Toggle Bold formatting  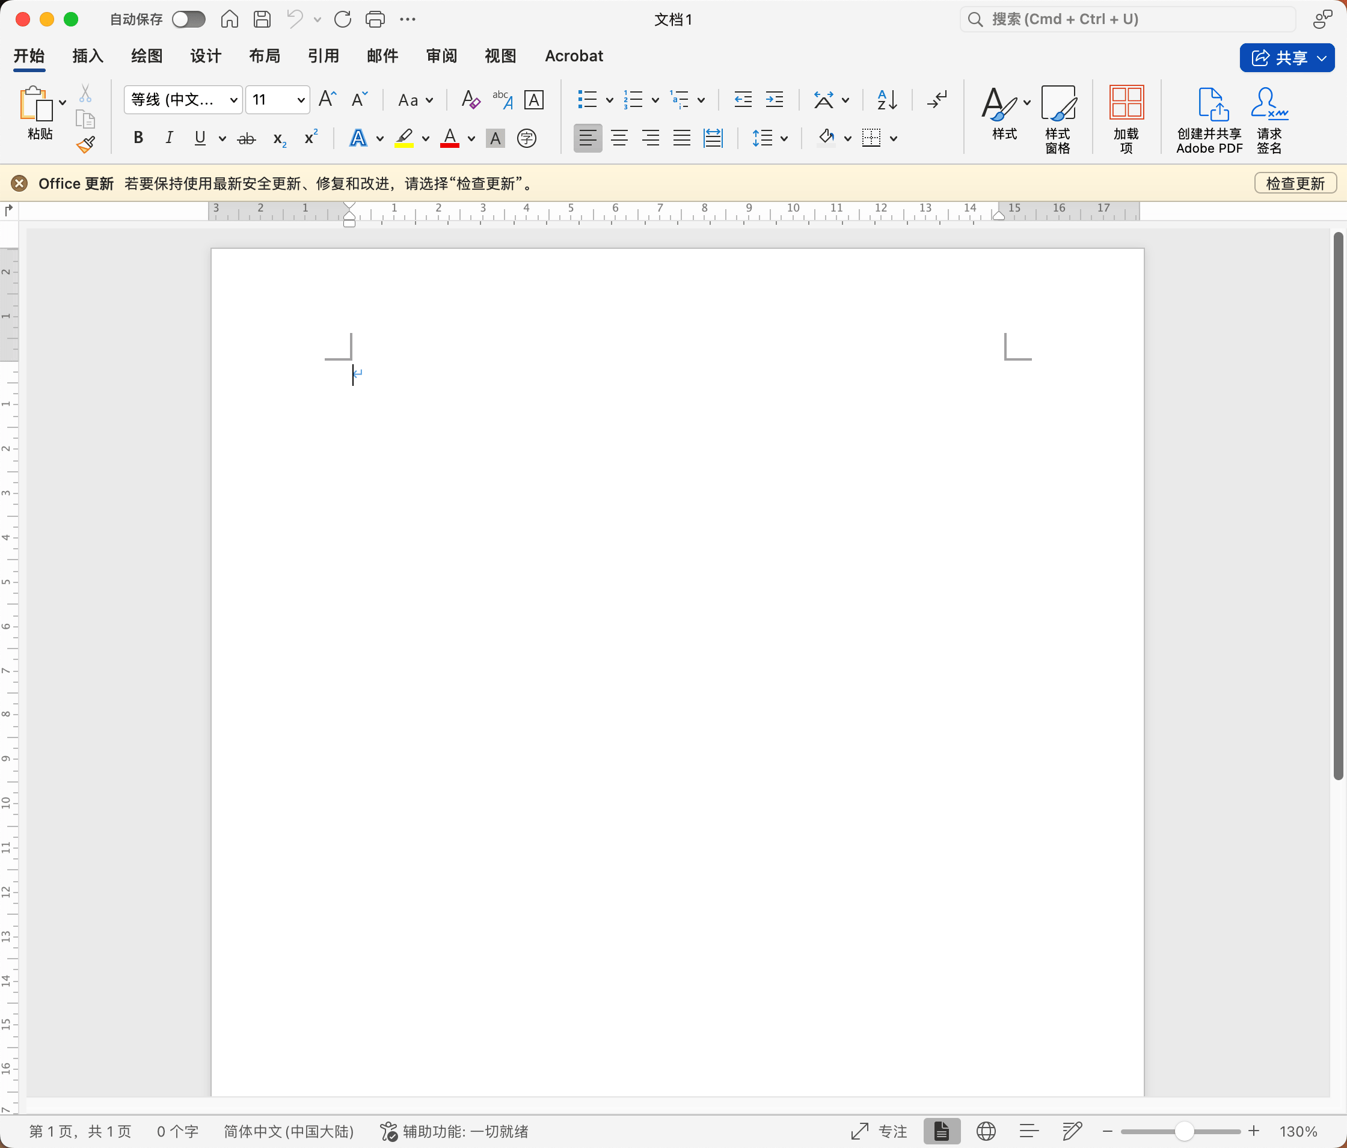[138, 138]
